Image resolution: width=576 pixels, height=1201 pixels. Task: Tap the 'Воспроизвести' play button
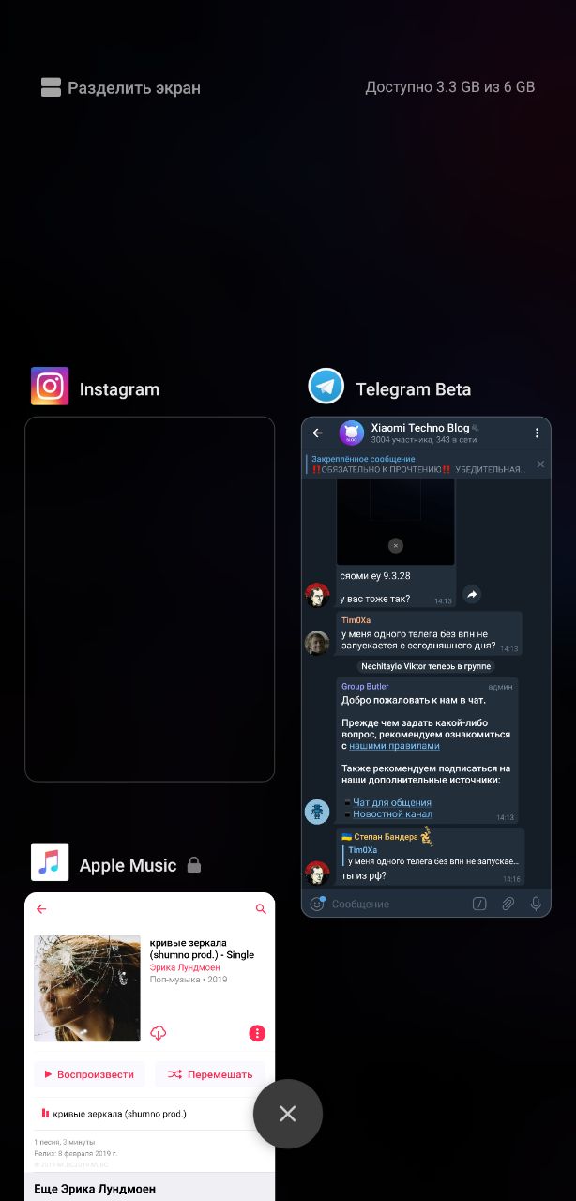pos(89,1074)
